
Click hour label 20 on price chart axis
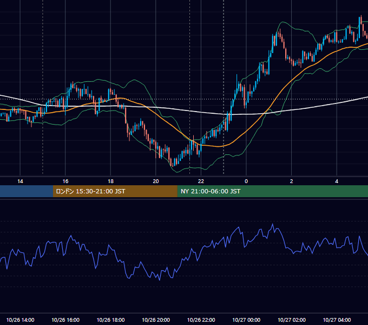[x=156, y=181]
